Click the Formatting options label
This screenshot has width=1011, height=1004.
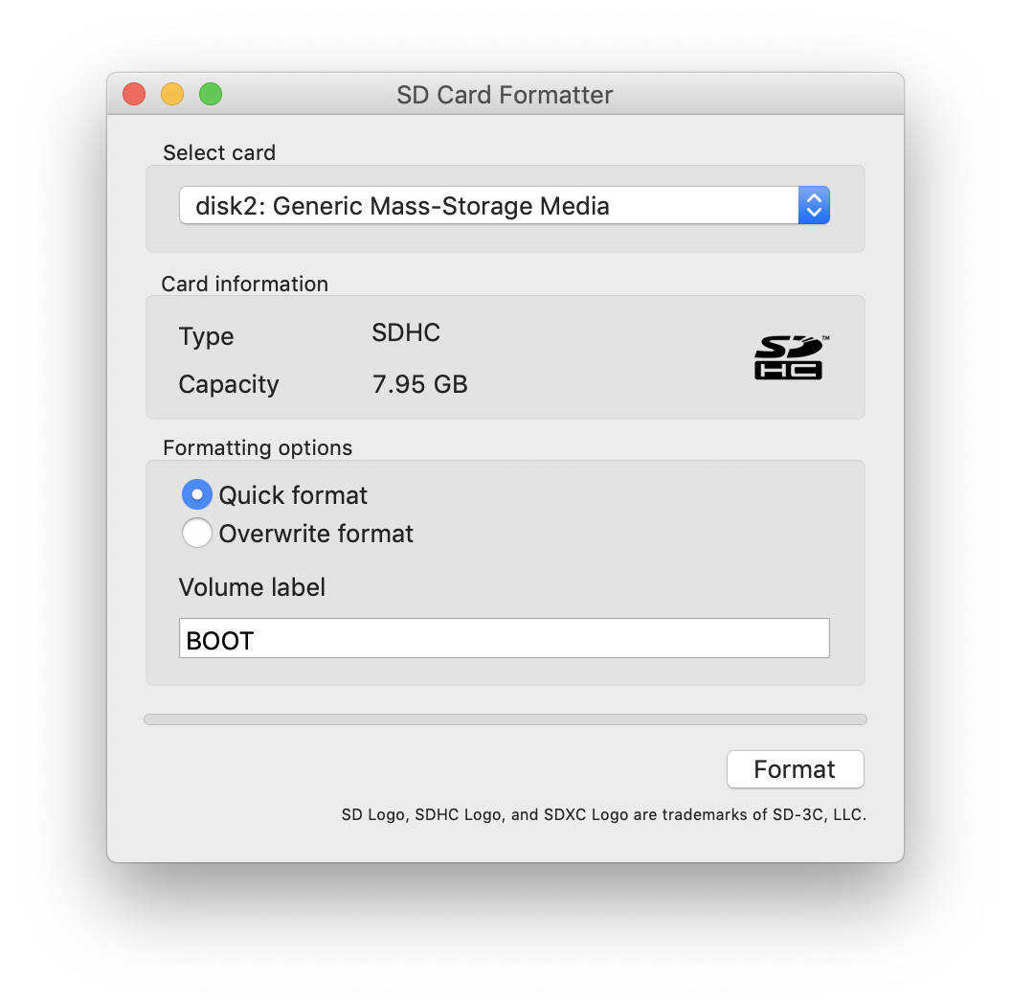click(x=257, y=447)
